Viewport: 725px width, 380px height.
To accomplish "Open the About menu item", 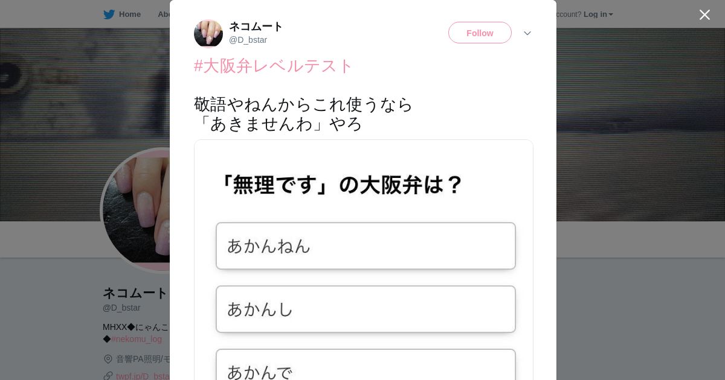I will (x=164, y=14).
